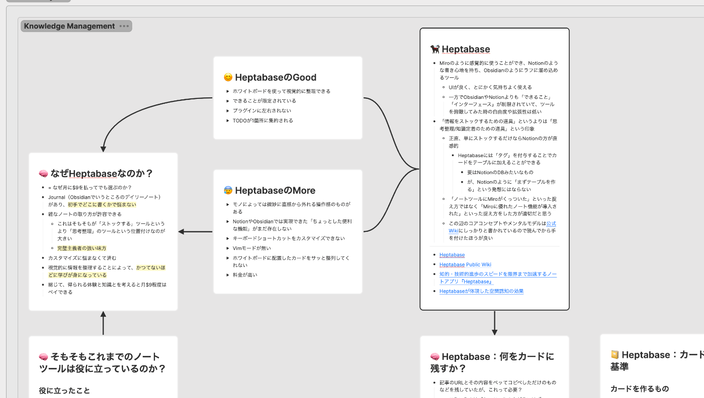Click the 正直、単にストックするだけなら bullet
The image size is (704, 398).
503,142
